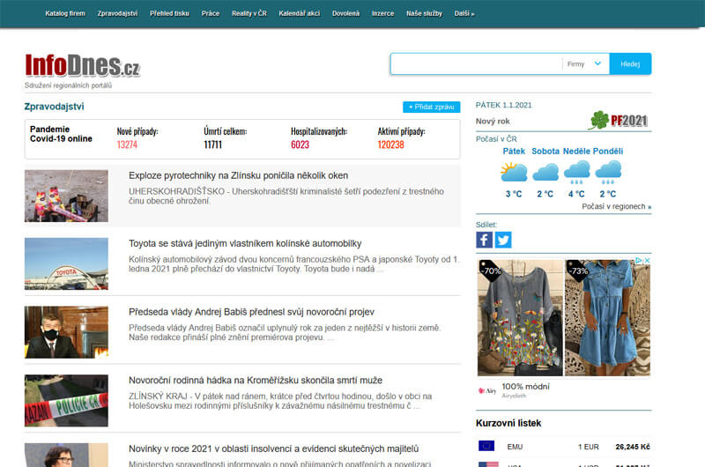The image size is (705, 467).
Task: Expand the Další menu
Action: (464, 13)
